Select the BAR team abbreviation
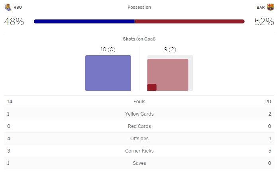The width and height of the screenshot is (278, 172). point(260,7)
